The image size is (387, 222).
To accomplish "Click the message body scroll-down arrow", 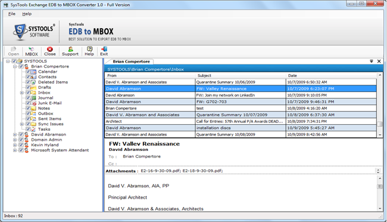I will point(380,209).
